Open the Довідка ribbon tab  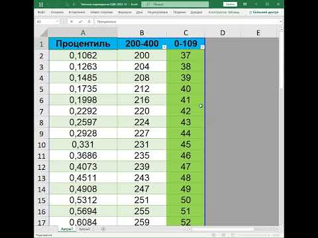tap(196, 13)
